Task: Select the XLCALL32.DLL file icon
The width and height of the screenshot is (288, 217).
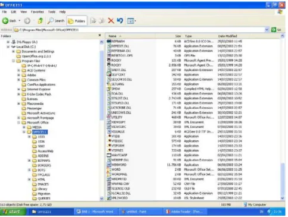Action: [109, 193]
